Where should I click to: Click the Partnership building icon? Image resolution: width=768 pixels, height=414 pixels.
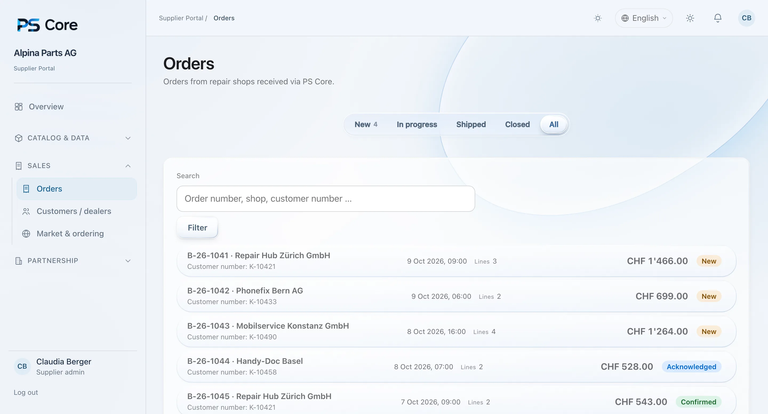click(18, 261)
